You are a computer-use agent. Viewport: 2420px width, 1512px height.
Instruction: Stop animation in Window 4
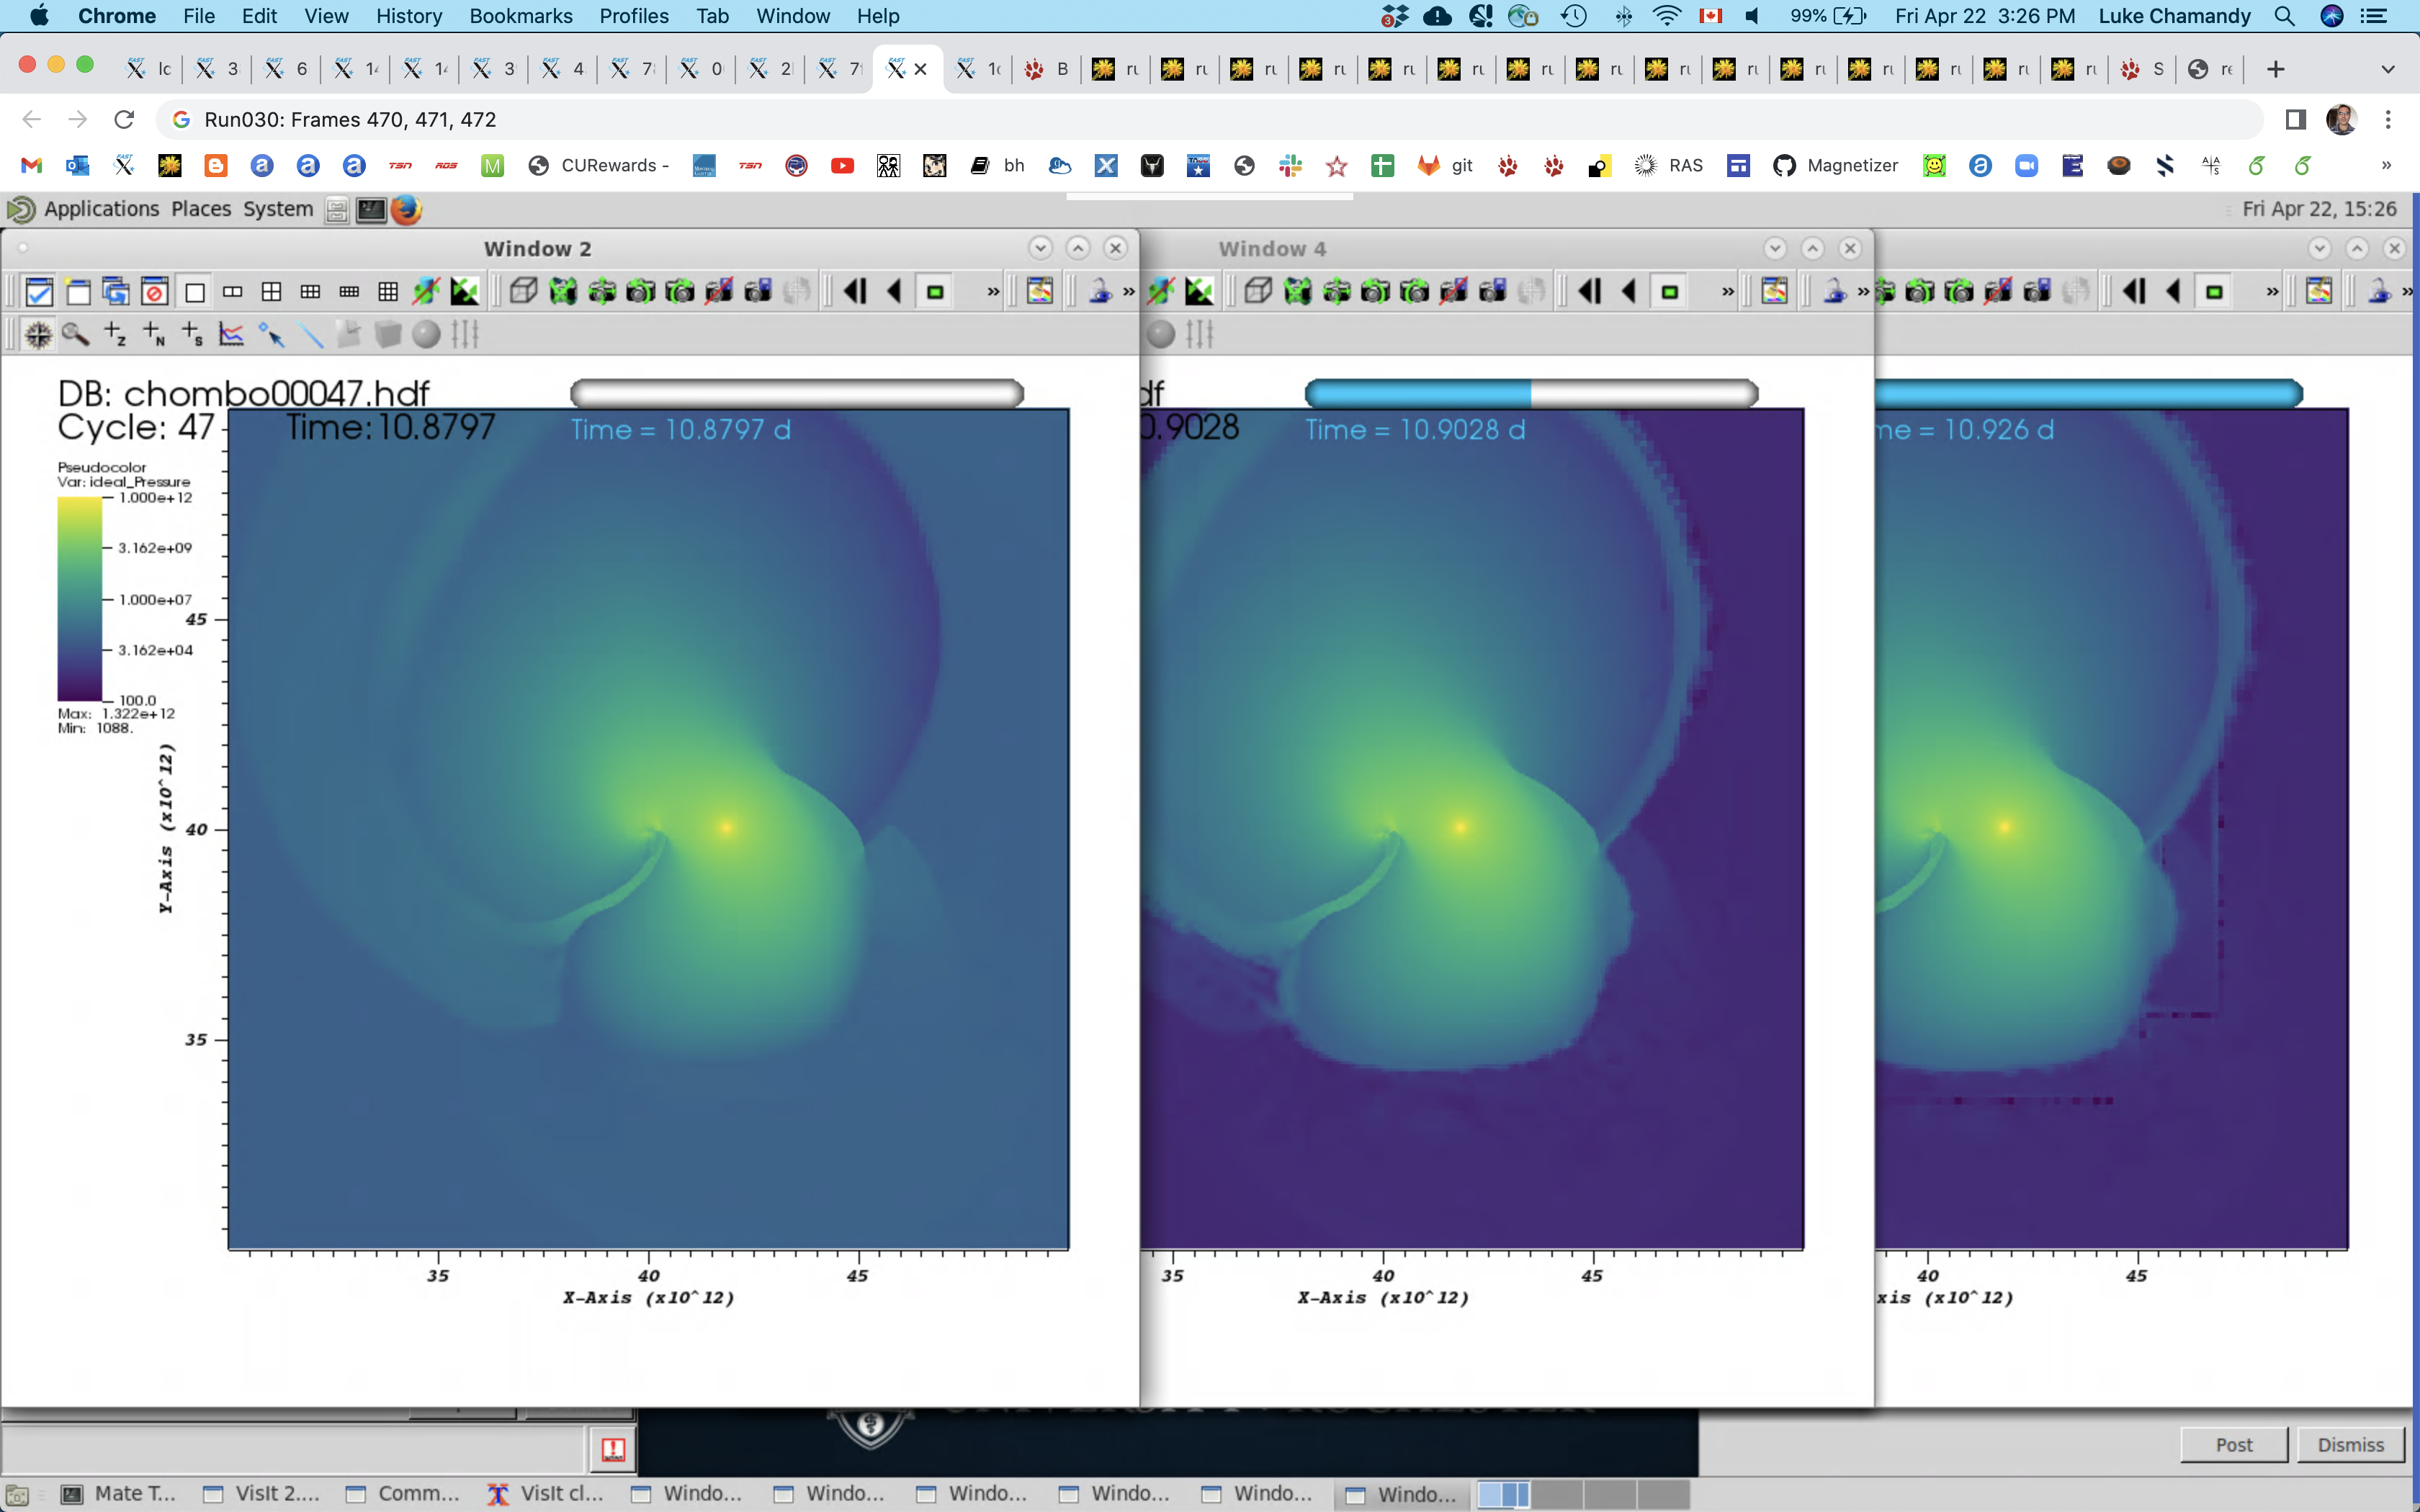(1670, 292)
